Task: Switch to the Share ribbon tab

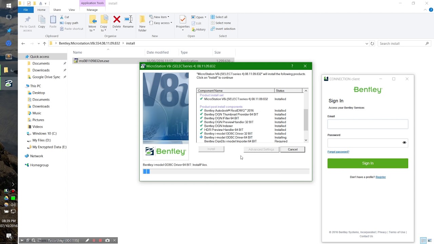Action: pos(57,10)
